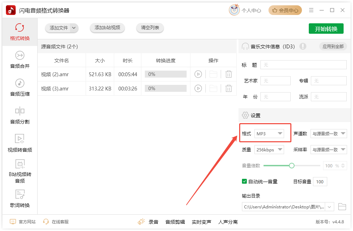Open 官方网站 link
Viewport: 353px width, 231px height.
[x=23, y=222]
